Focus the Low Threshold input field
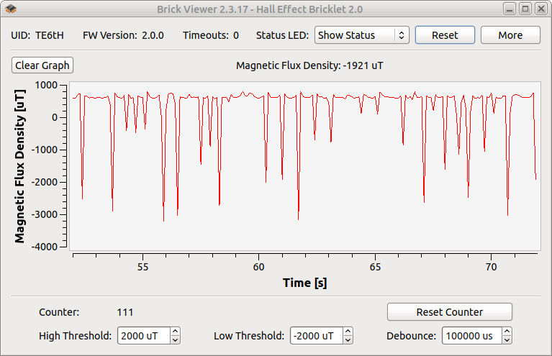The image size is (552, 356). tap(317, 336)
